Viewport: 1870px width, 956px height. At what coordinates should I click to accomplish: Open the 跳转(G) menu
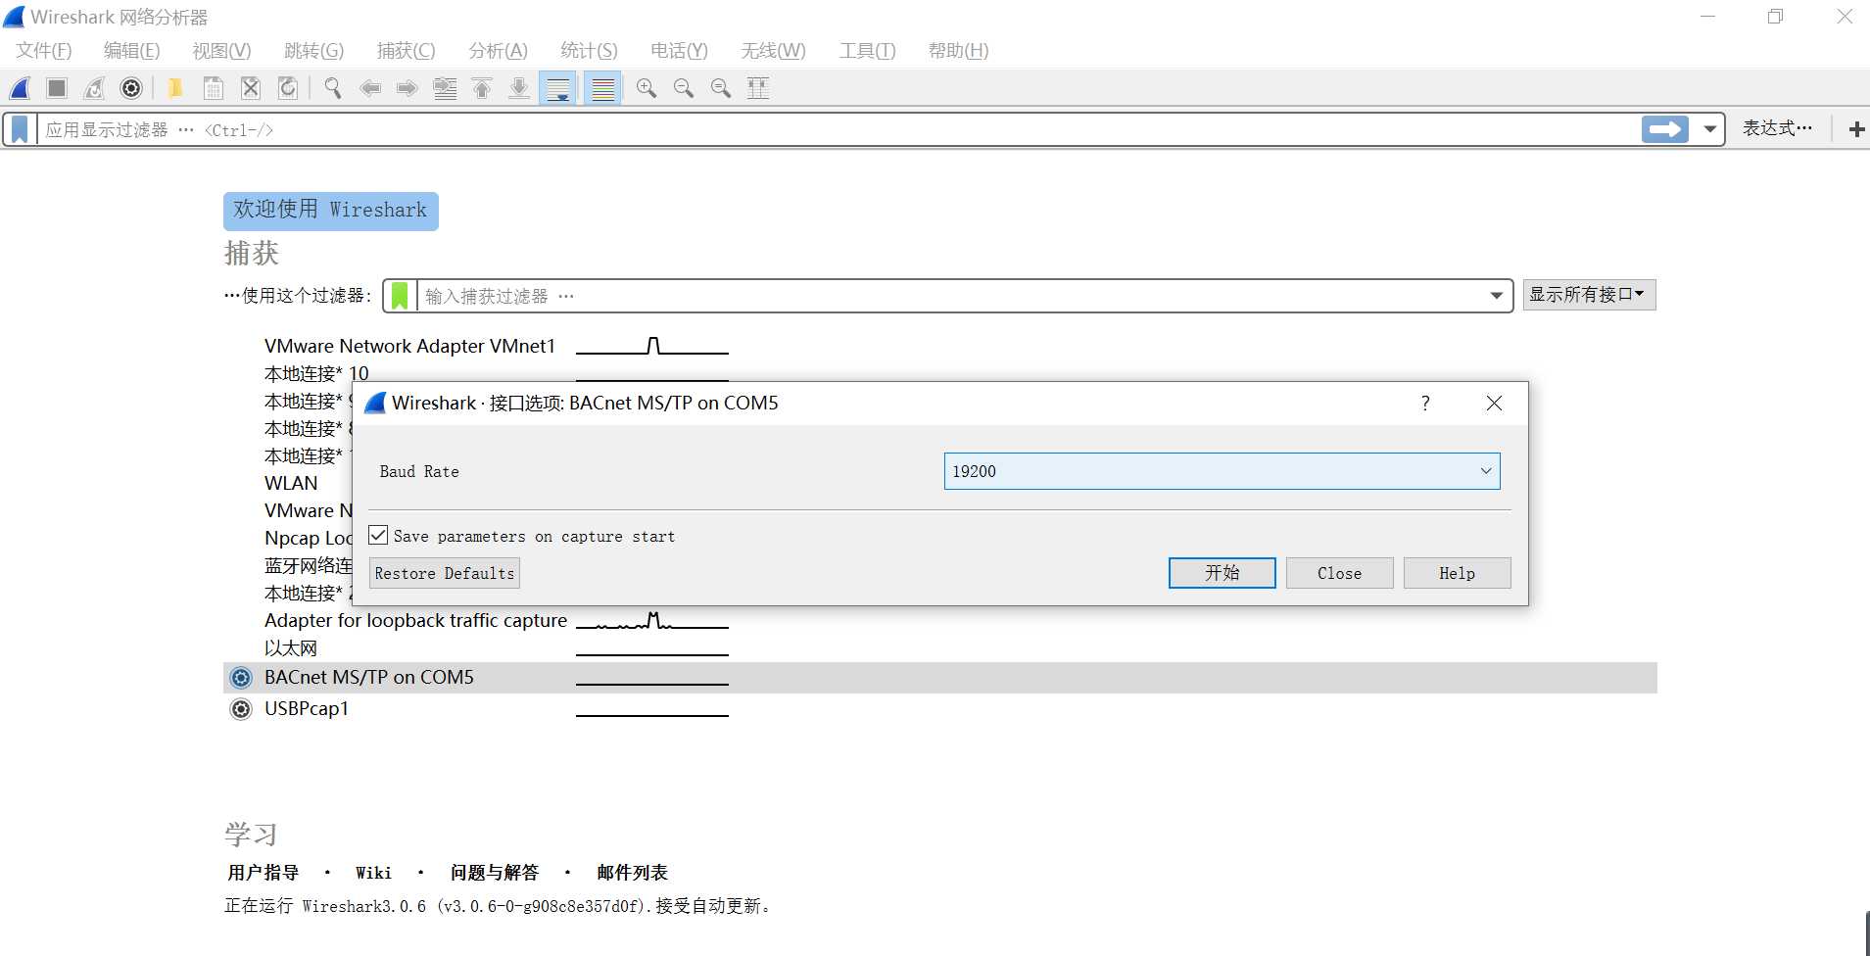pyautogui.click(x=313, y=51)
